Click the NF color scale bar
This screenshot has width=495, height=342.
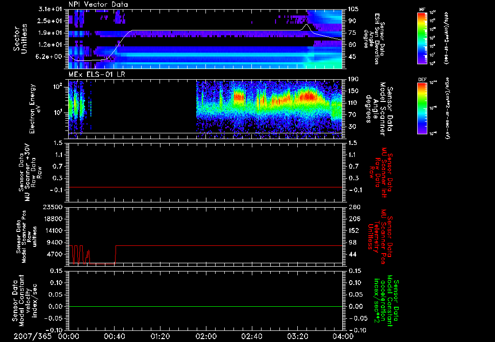click(x=422, y=38)
